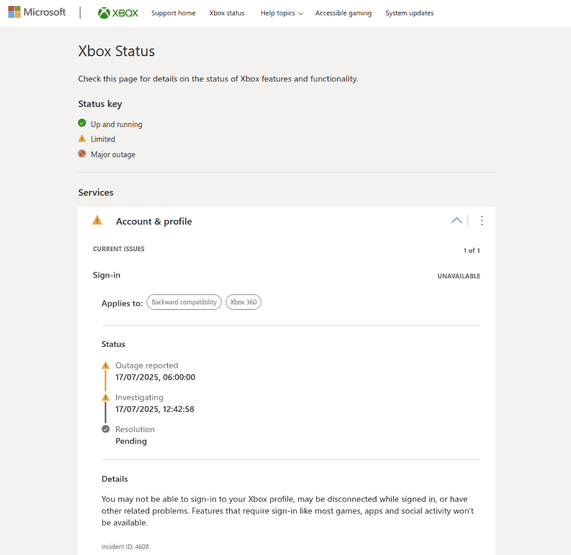This screenshot has height=555, width=571.
Task: Navigate to System updates
Action: tap(409, 13)
